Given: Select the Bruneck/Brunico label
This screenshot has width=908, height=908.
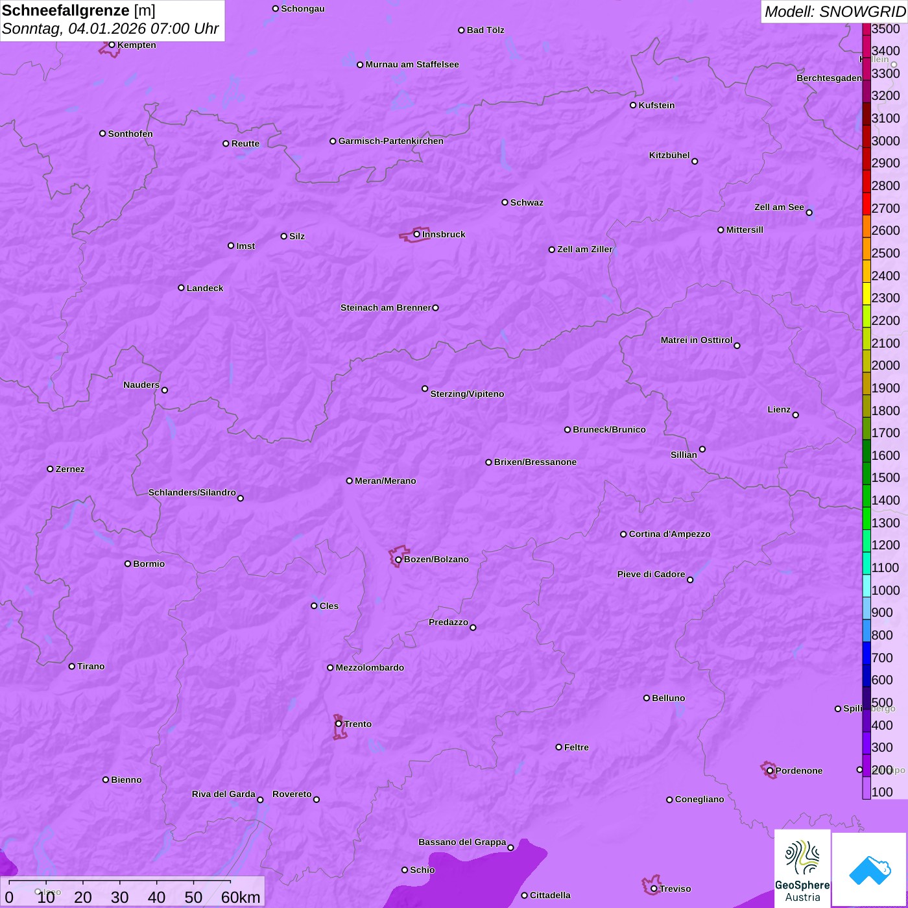Looking at the screenshot, I should pos(610,429).
